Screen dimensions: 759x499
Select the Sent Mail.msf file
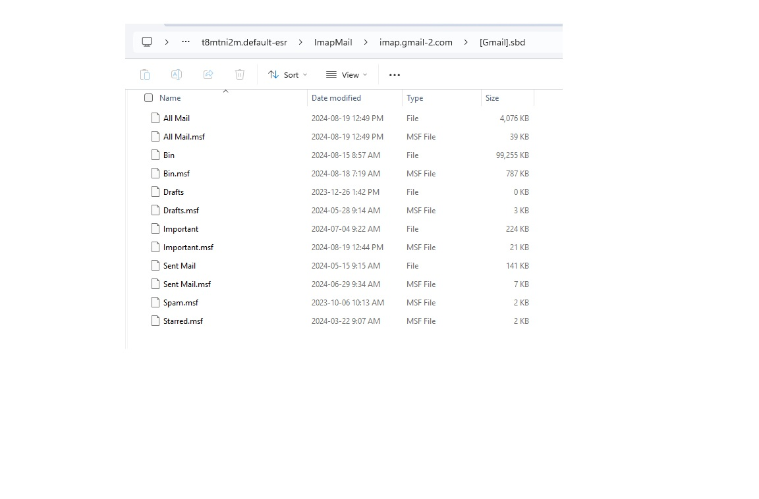click(x=187, y=284)
